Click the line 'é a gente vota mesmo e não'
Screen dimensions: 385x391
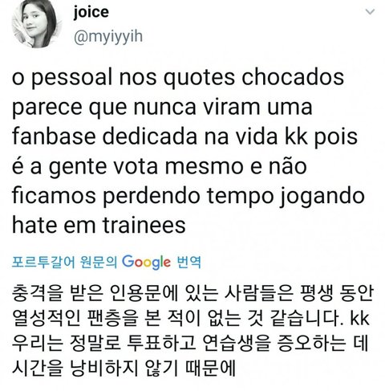coord(160,167)
